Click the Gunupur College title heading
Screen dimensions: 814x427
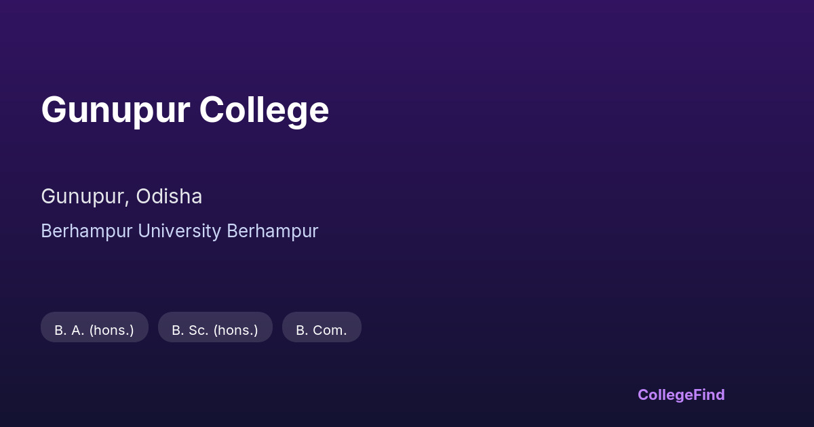pyautogui.click(x=185, y=110)
